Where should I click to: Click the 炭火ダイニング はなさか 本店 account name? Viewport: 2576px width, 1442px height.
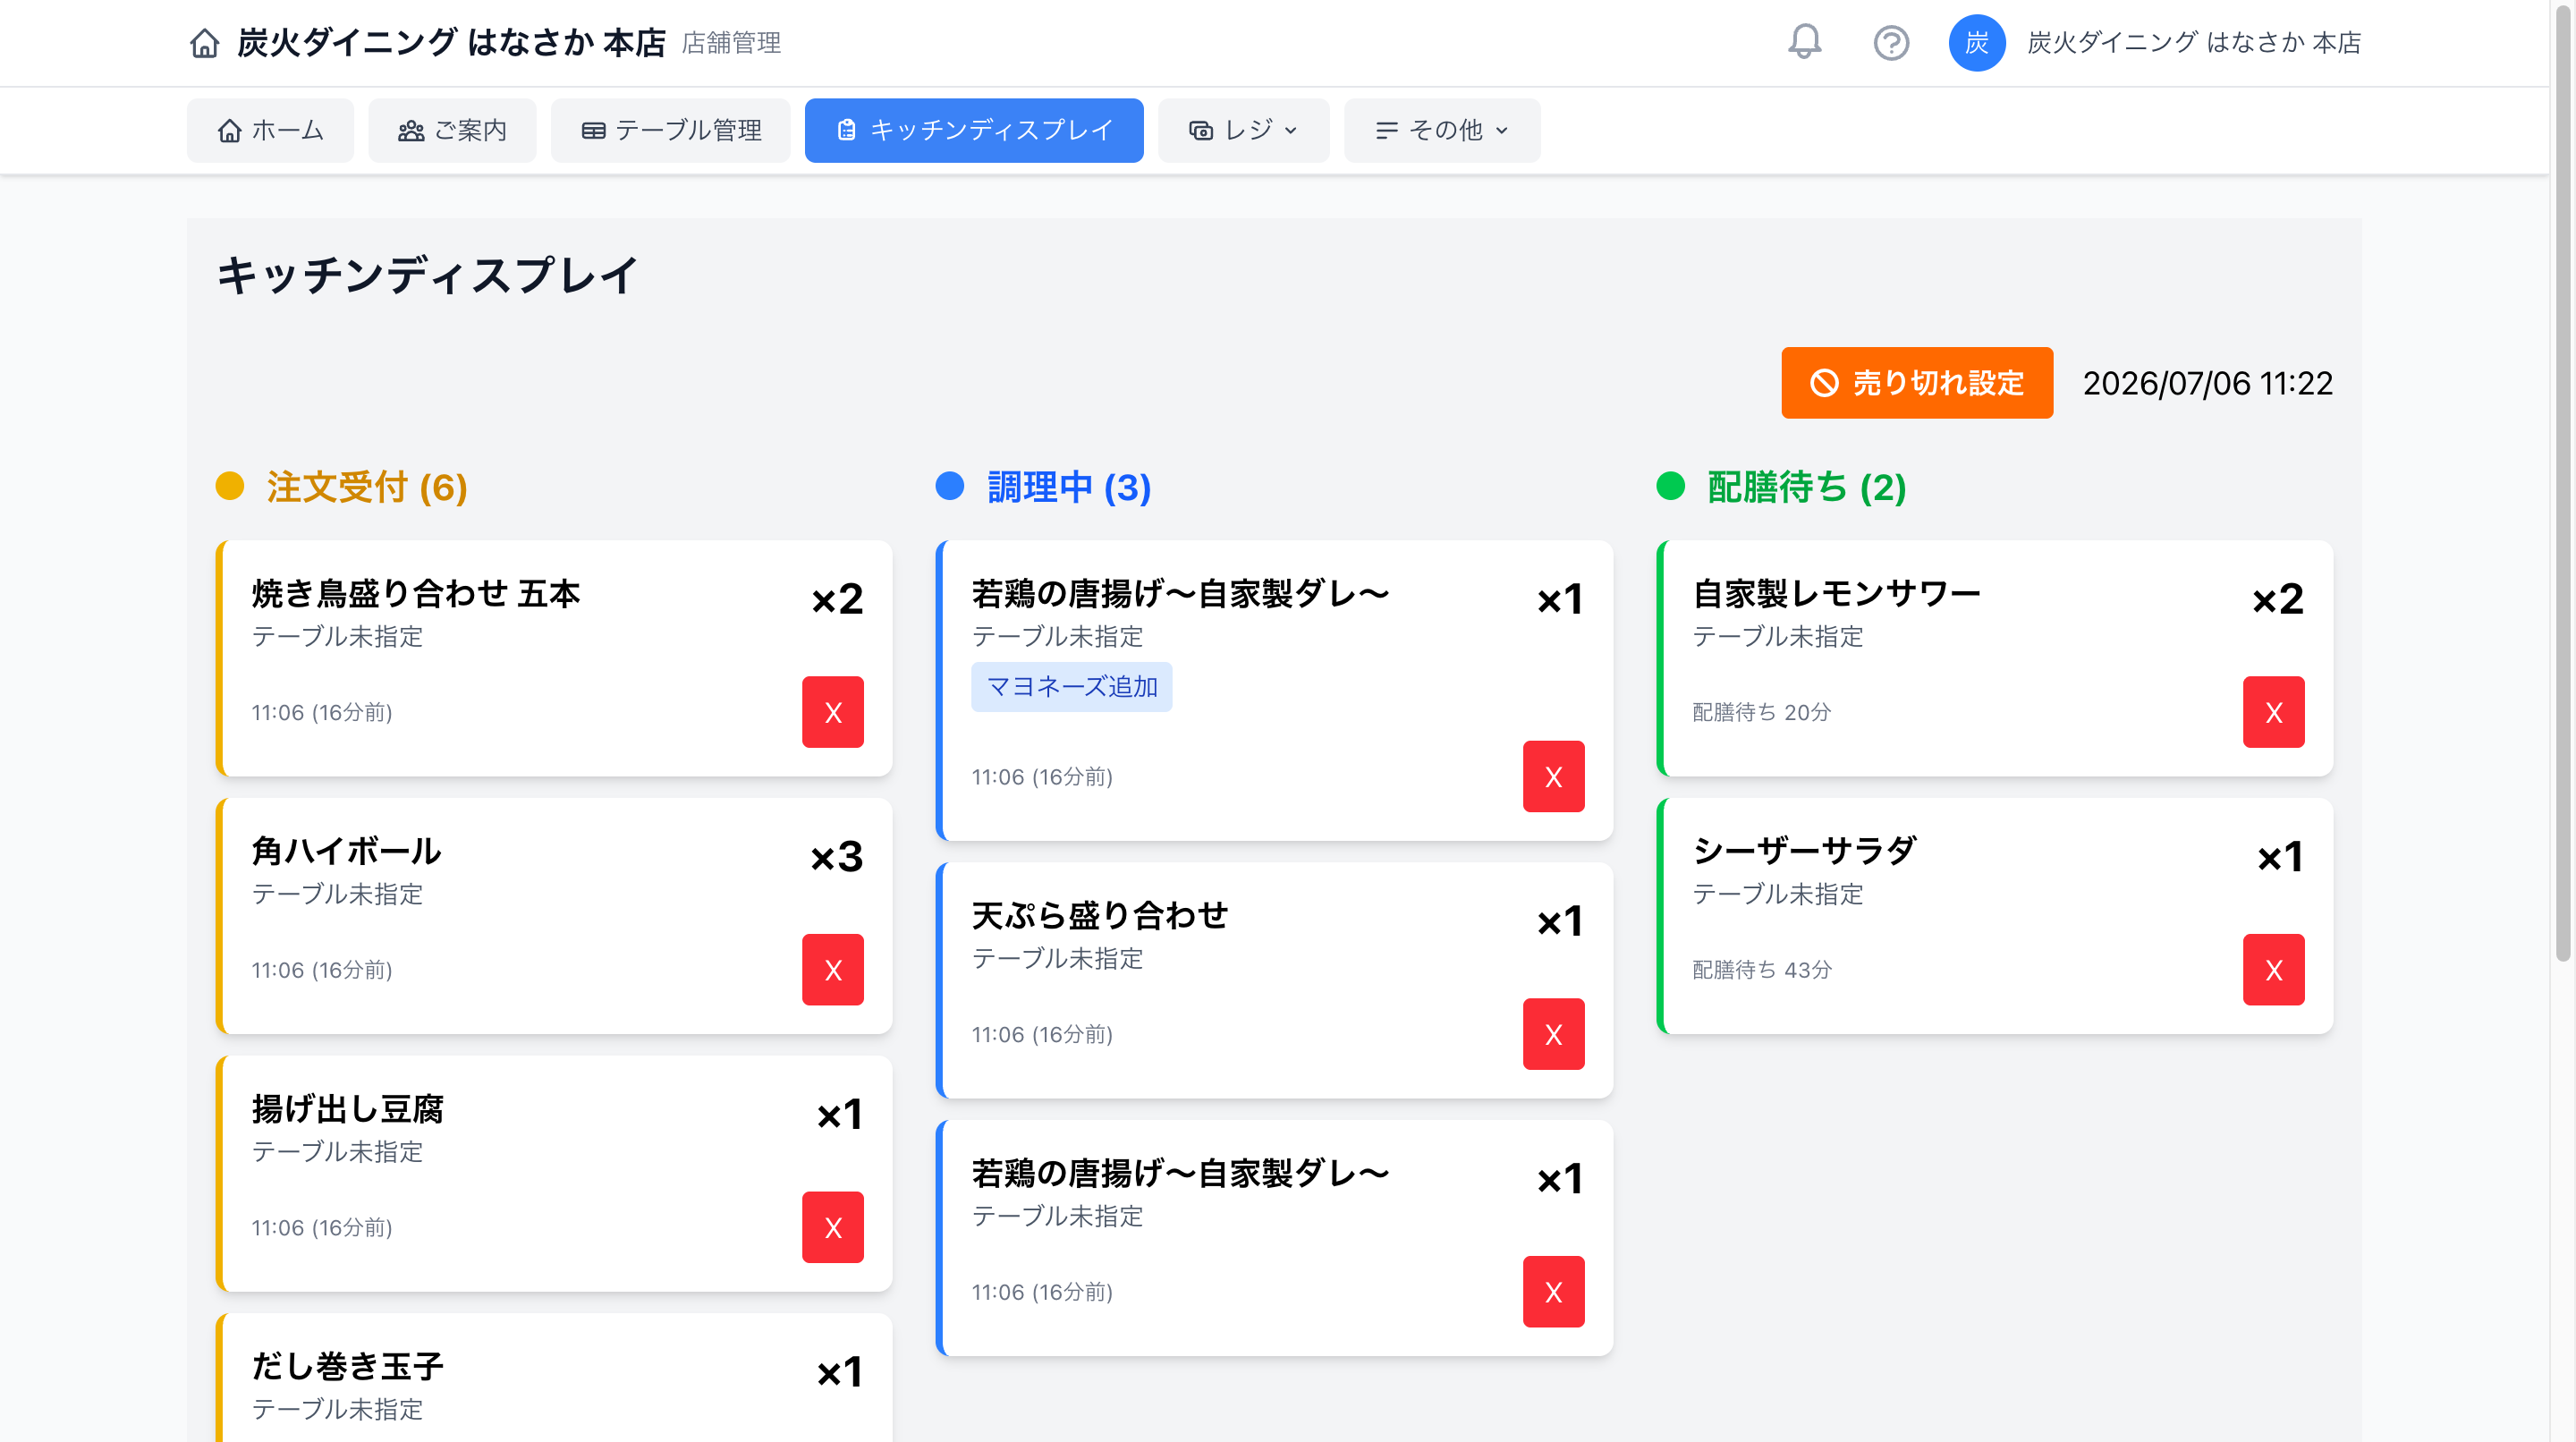coord(2193,42)
